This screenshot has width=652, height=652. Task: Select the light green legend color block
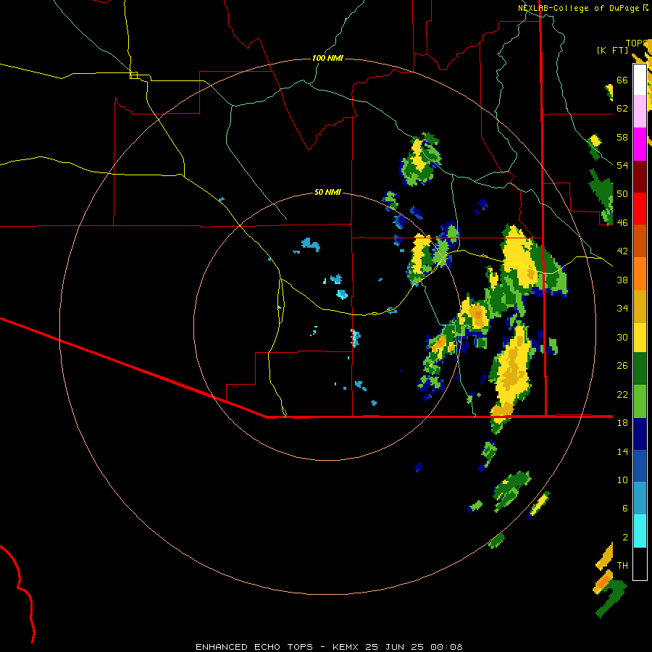[640, 401]
